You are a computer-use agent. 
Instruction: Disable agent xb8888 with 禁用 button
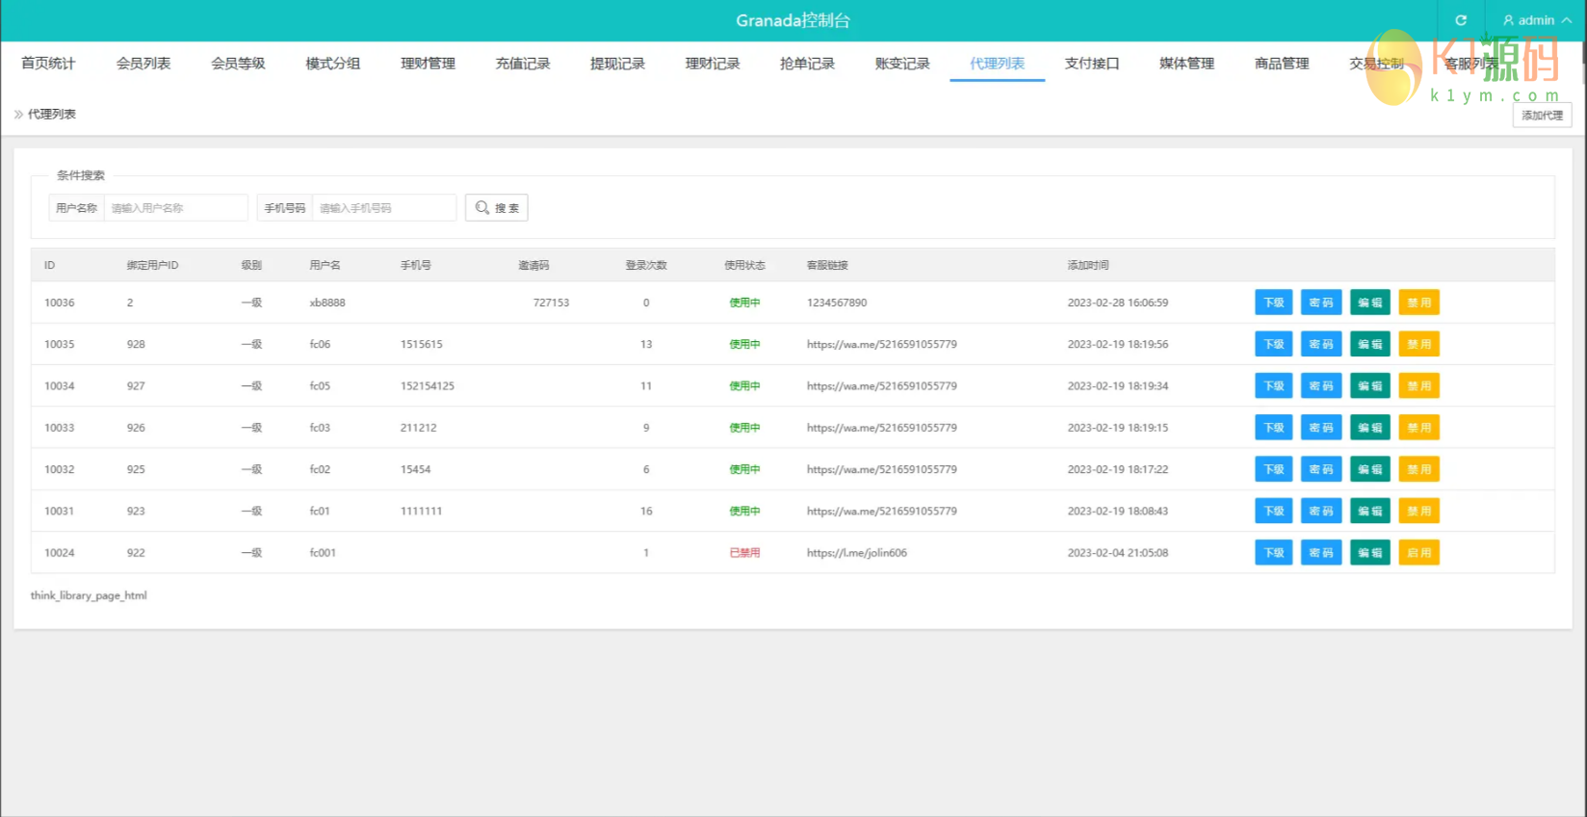[1418, 303]
